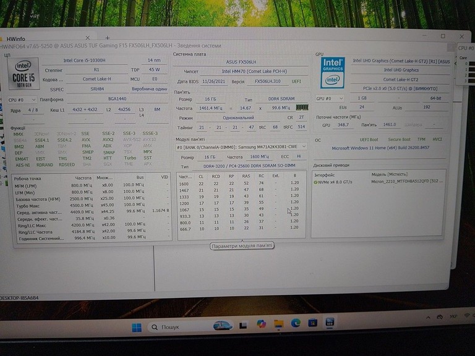Image resolution: width=475 pixels, height=356 pixels.
Task: Open the CPU #0 selector dropdown
Action: click(x=22, y=100)
